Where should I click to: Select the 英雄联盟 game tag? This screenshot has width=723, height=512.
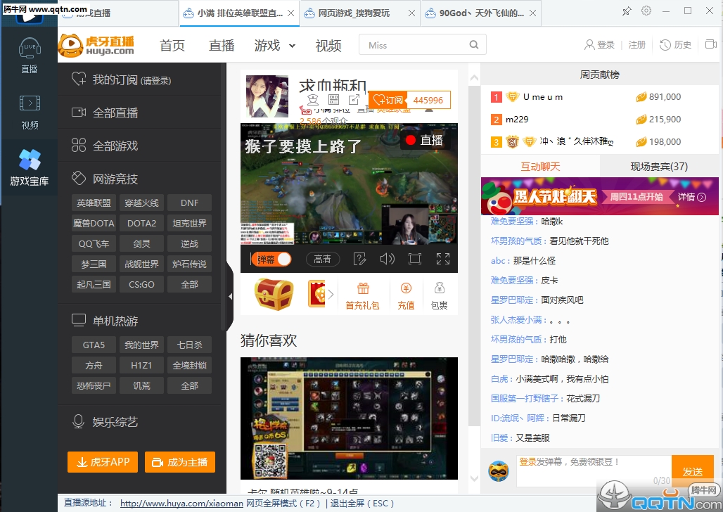pos(94,203)
